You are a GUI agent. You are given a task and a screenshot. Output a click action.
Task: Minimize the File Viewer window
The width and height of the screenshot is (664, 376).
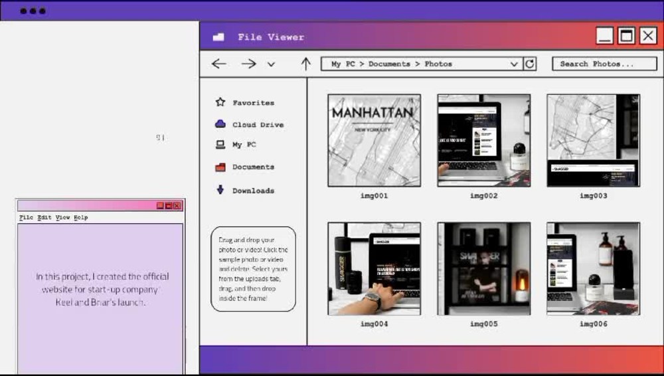coord(605,36)
